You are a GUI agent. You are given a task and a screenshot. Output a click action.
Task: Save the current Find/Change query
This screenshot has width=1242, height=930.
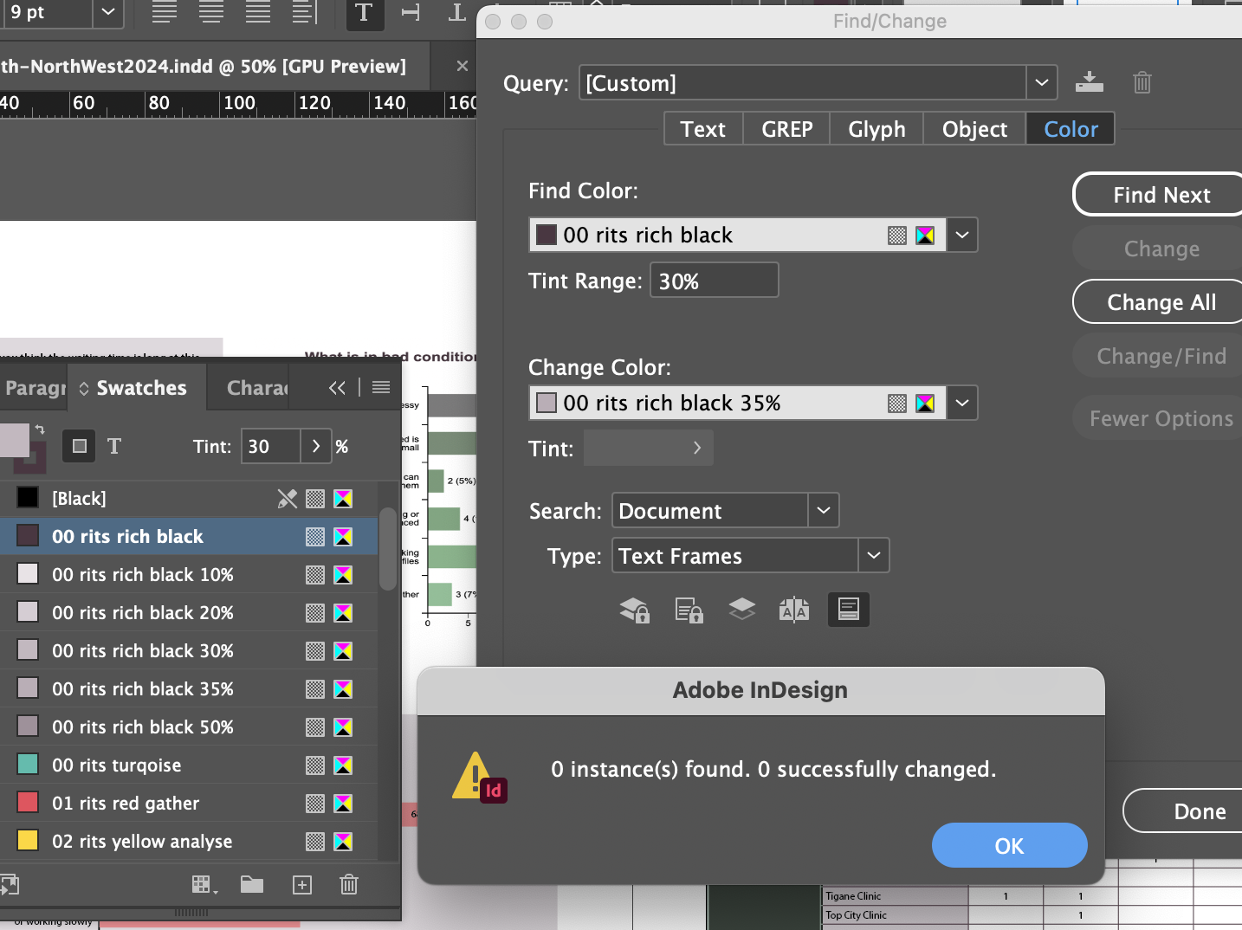[1090, 82]
